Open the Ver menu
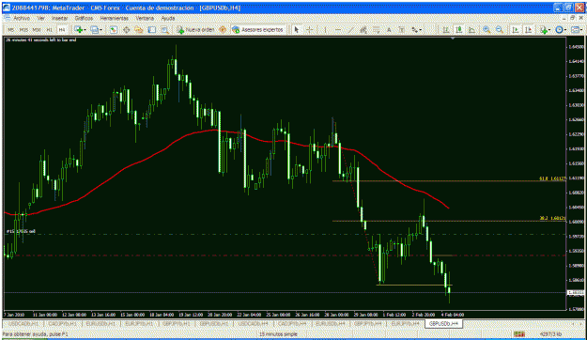The height and width of the screenshot is (340, 587). point(40,18)
